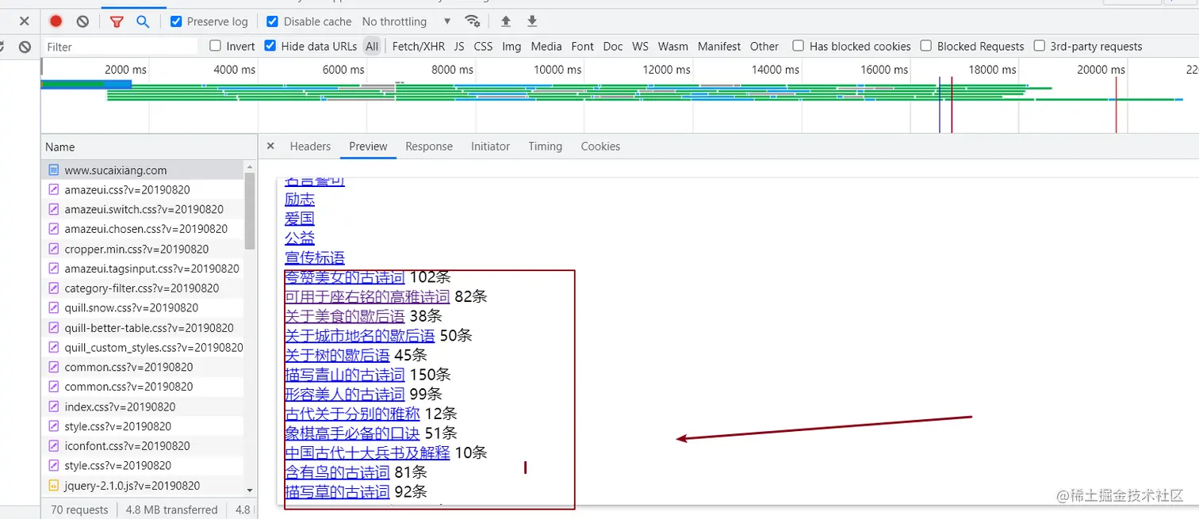Screen dimensions: 1199x519
Task: Filter by WS requests
Action: click(640, 47)
